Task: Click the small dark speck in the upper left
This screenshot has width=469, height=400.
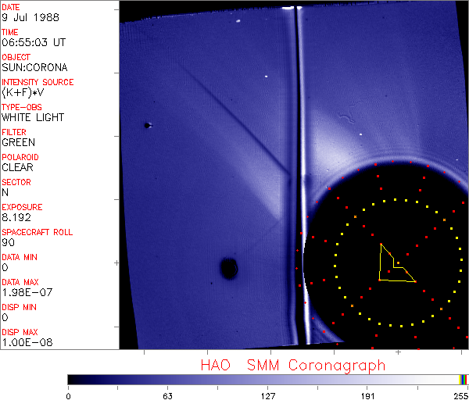Action: 146,125
